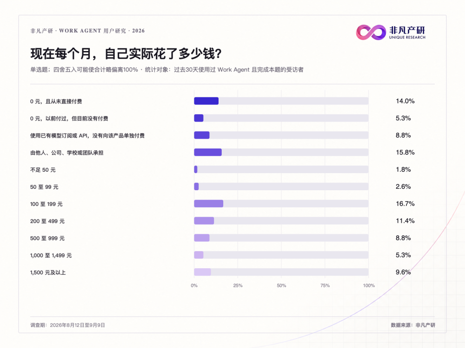The height and width of the screenshot is (348, 465).
Task: Click the 8.8% value for 500 至 999 元
Action: click(403, 238)
